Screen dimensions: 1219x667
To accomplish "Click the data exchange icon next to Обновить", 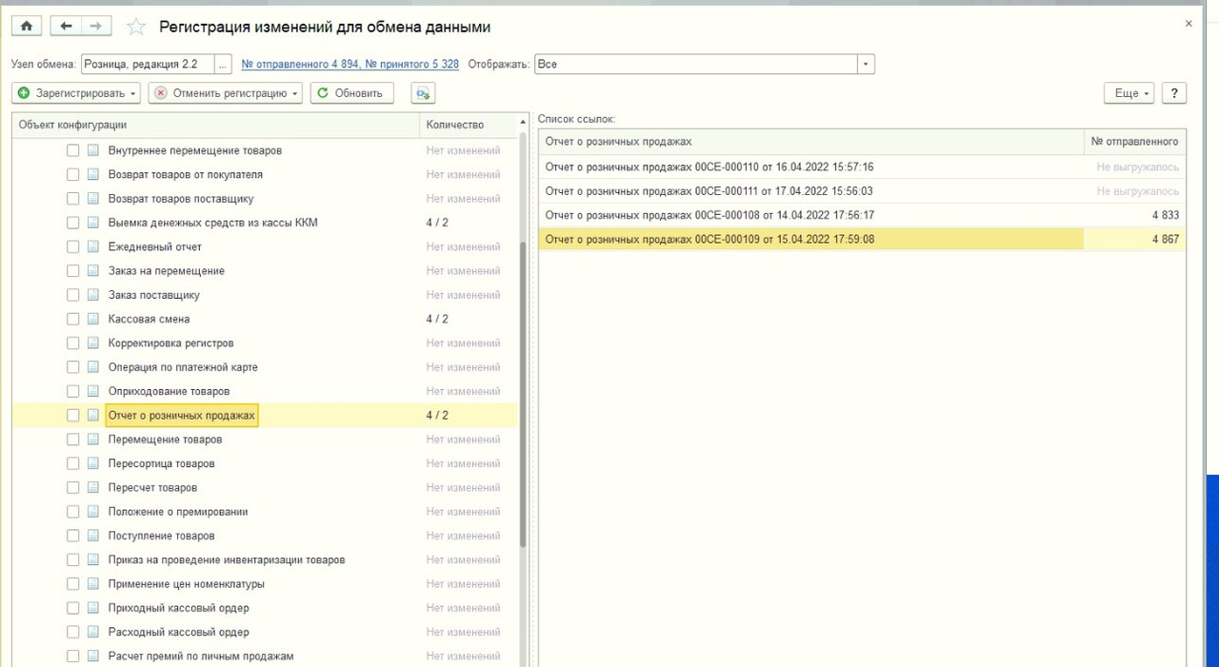I will tap(423, 93).
